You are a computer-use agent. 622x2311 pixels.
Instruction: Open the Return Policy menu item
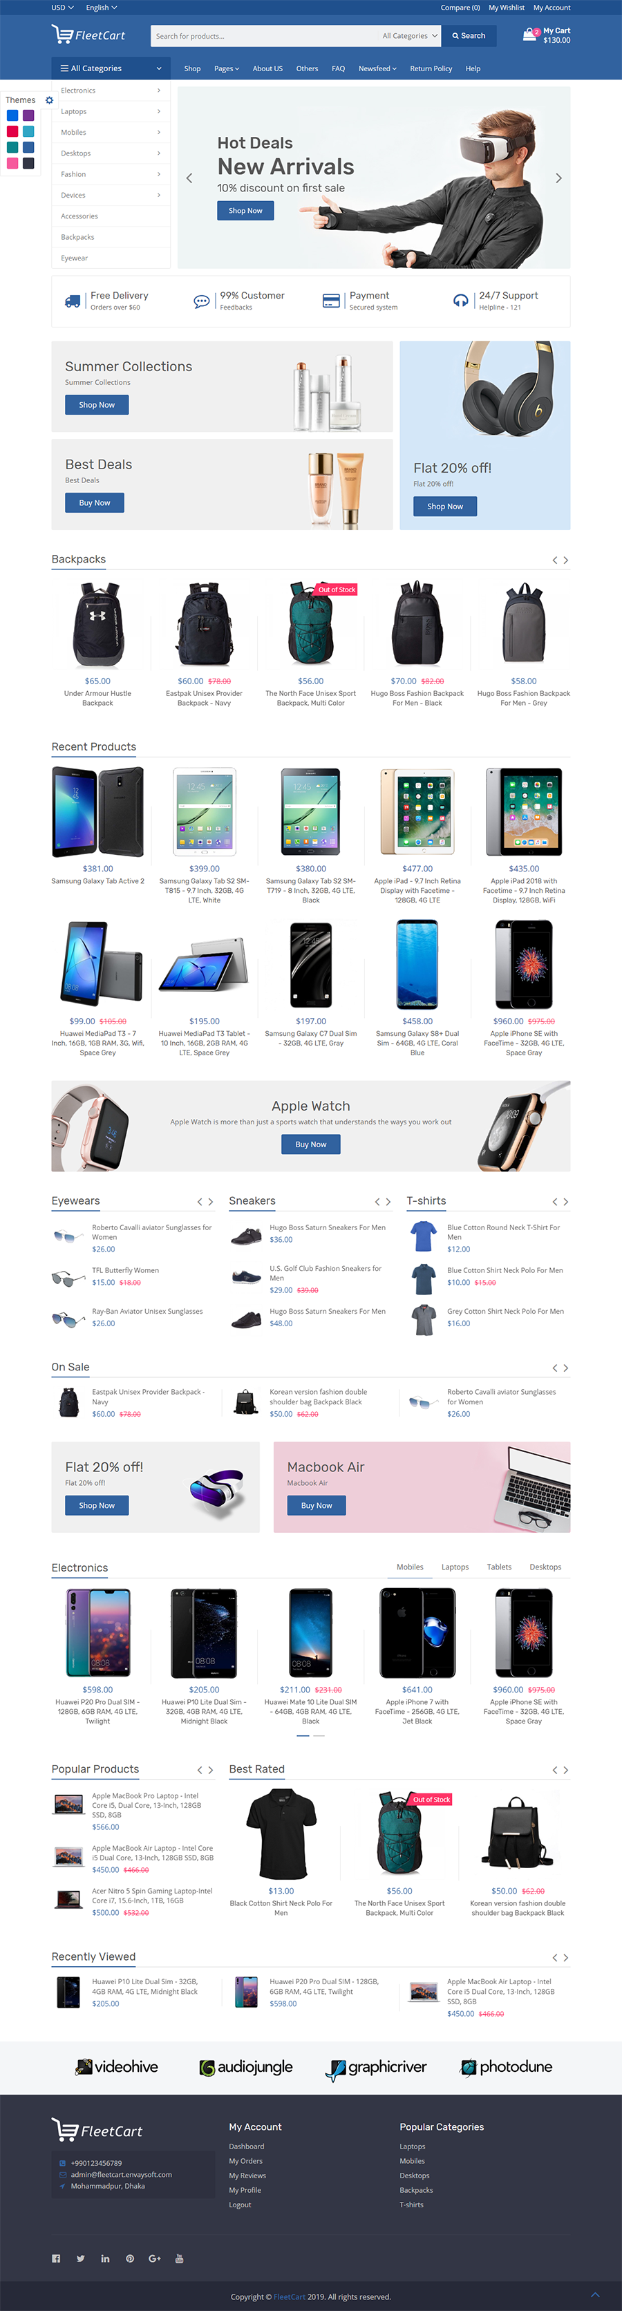point(431,68)
